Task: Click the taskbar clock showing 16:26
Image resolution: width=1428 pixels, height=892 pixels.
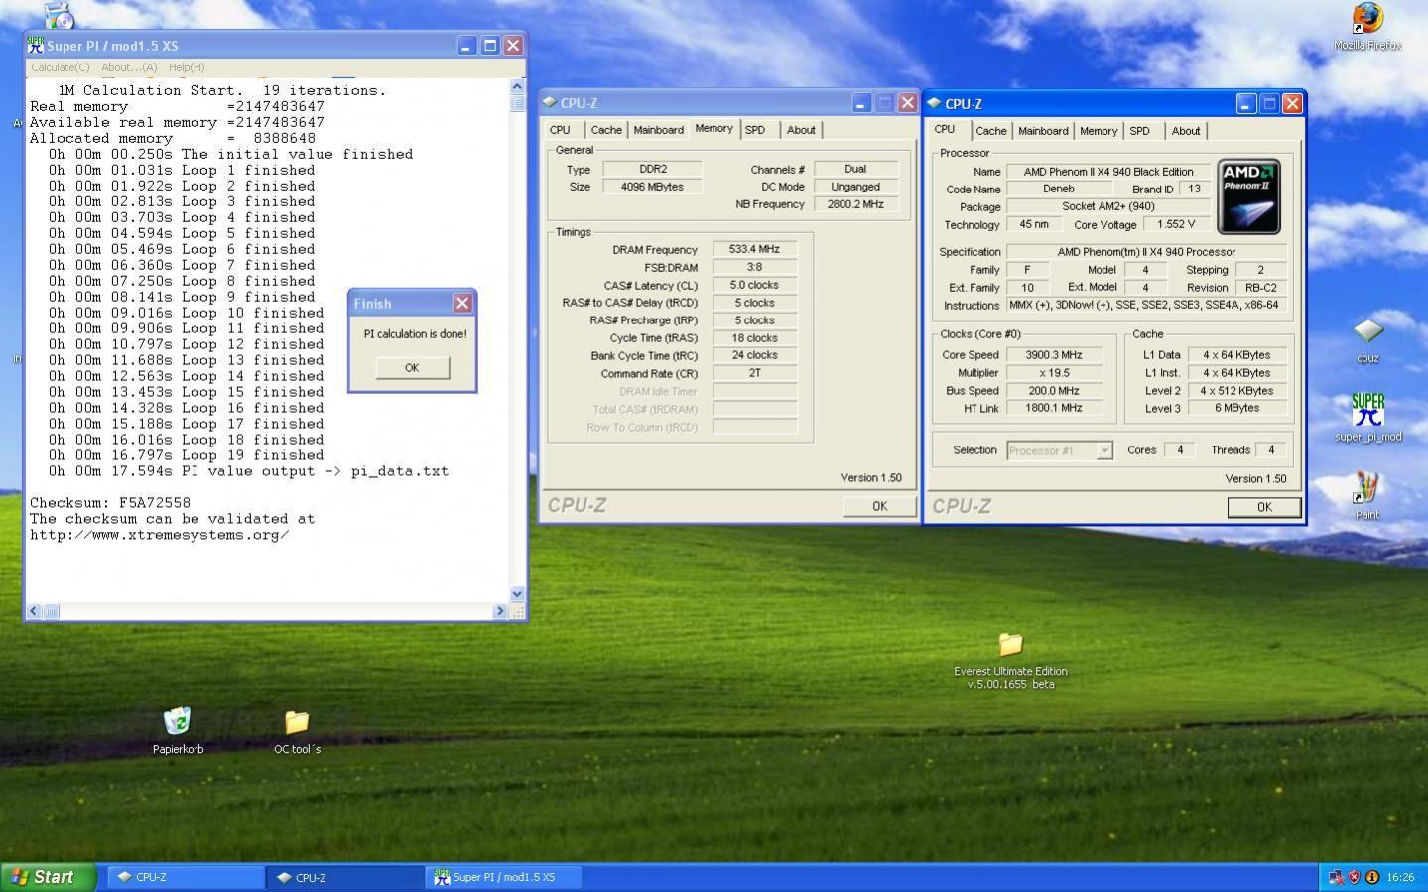Action: click(x=1400, y=877)
